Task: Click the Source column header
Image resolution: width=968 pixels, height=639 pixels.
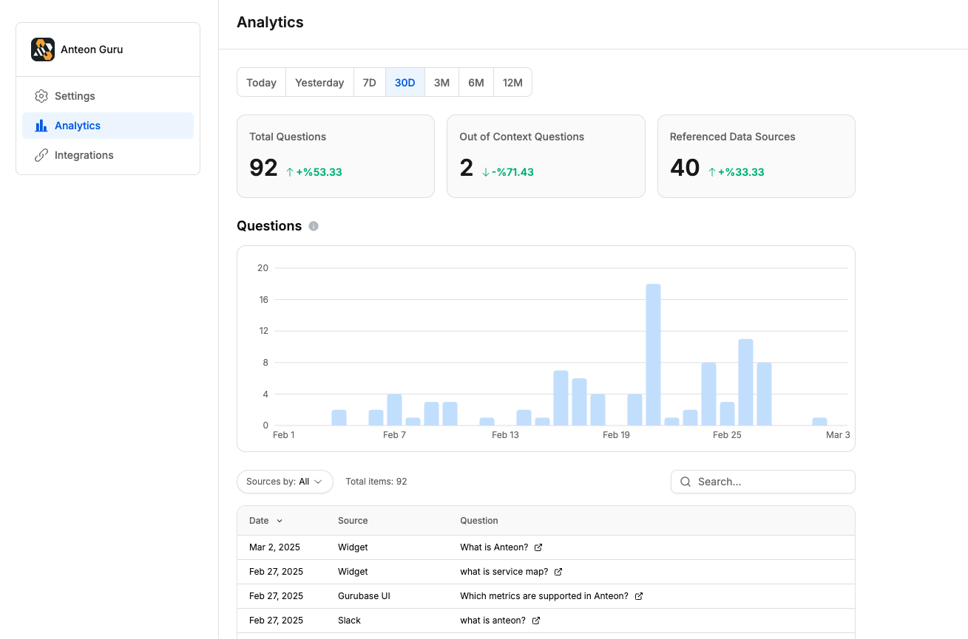Action: pos(353,521)
